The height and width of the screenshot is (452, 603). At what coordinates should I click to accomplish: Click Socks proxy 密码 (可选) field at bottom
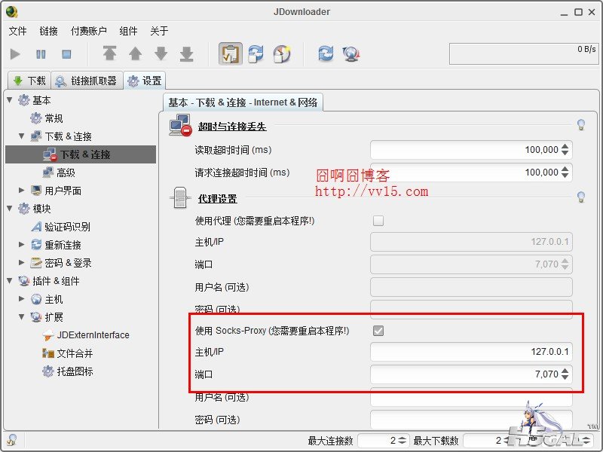pos(471,420)
